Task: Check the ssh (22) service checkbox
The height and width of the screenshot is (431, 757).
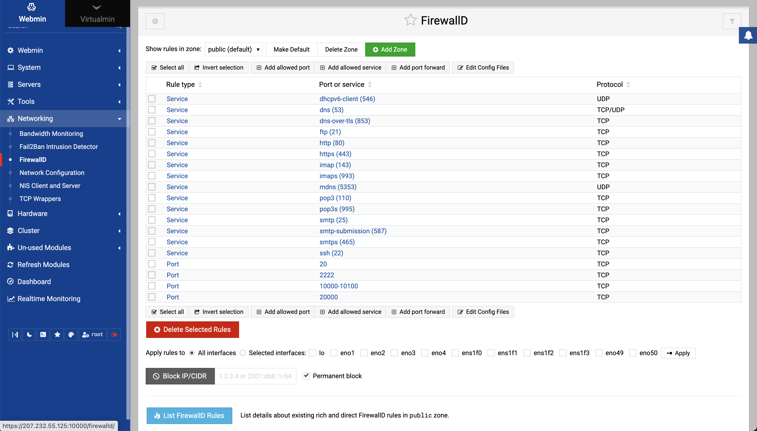Action: pyautogui.click(x=152, y=253)
